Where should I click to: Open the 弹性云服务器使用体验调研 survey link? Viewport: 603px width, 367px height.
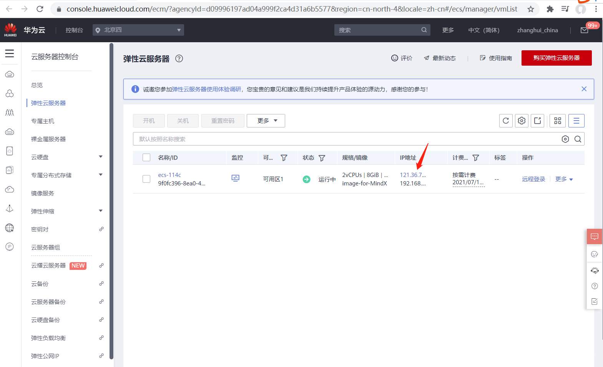point(206,89)
